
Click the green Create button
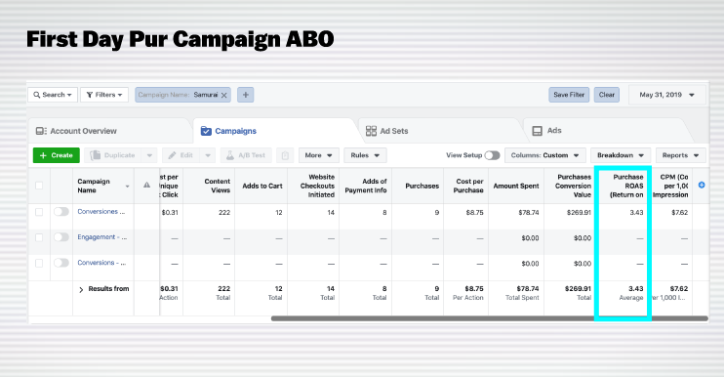click(57, 155)
